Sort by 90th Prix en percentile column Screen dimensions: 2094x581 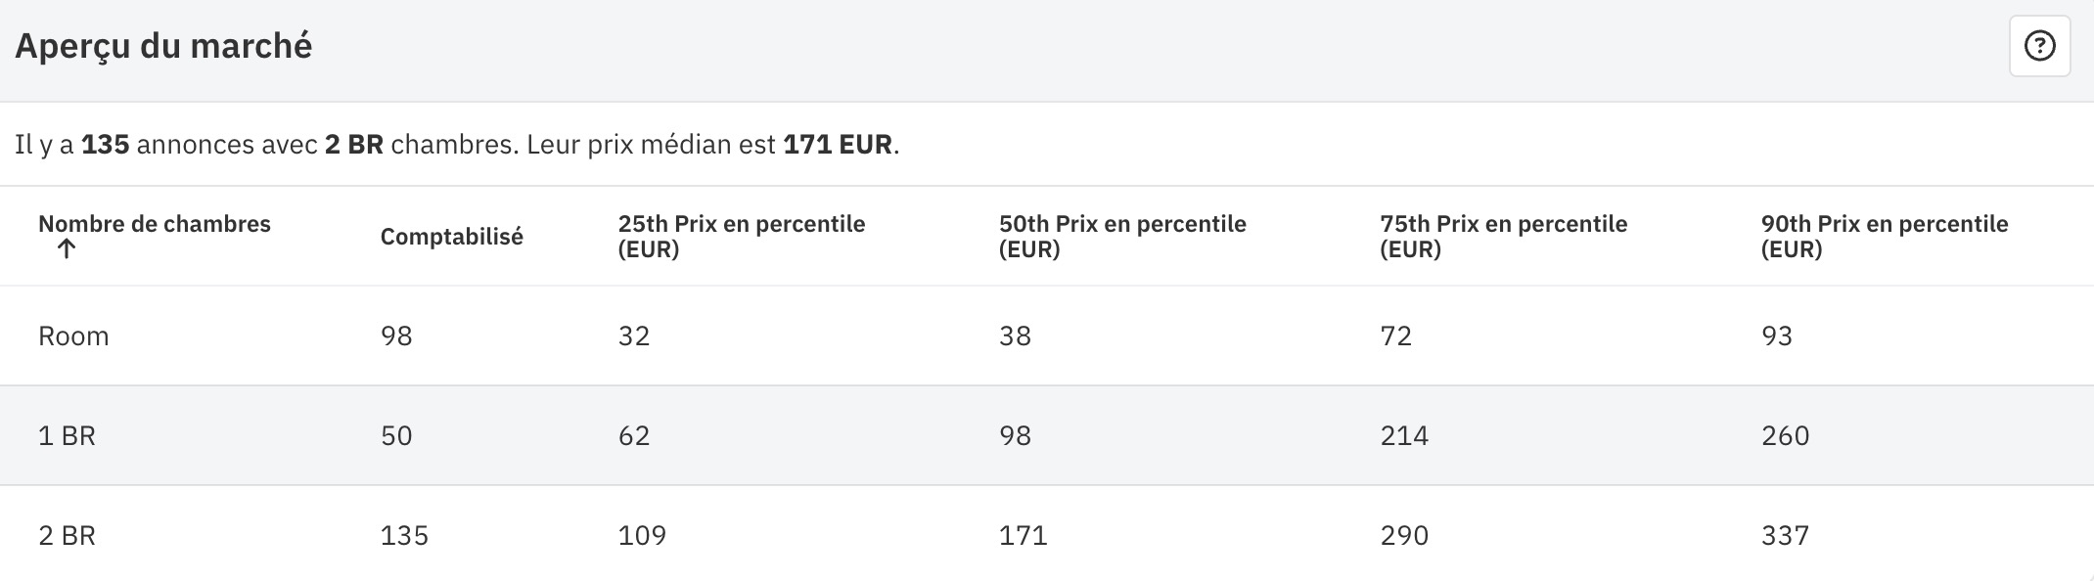(x=1885, y=237)
